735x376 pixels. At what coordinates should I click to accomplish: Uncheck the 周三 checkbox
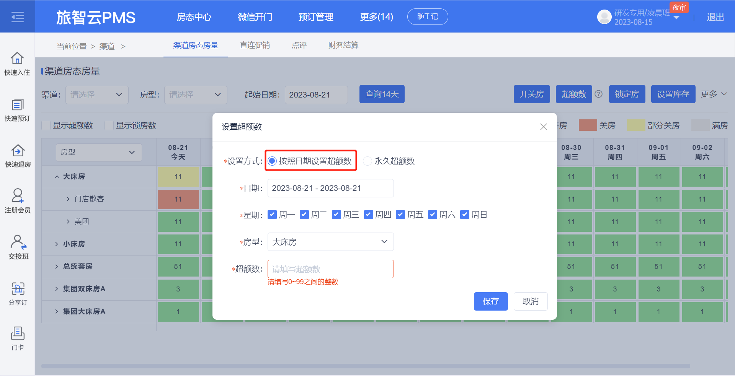pyautogui.click(x=336, y=215)
